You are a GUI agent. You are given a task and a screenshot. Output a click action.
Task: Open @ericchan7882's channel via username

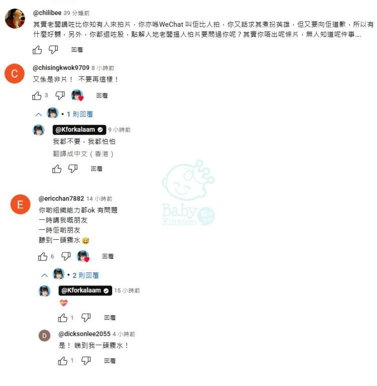[x=61, y=199]
